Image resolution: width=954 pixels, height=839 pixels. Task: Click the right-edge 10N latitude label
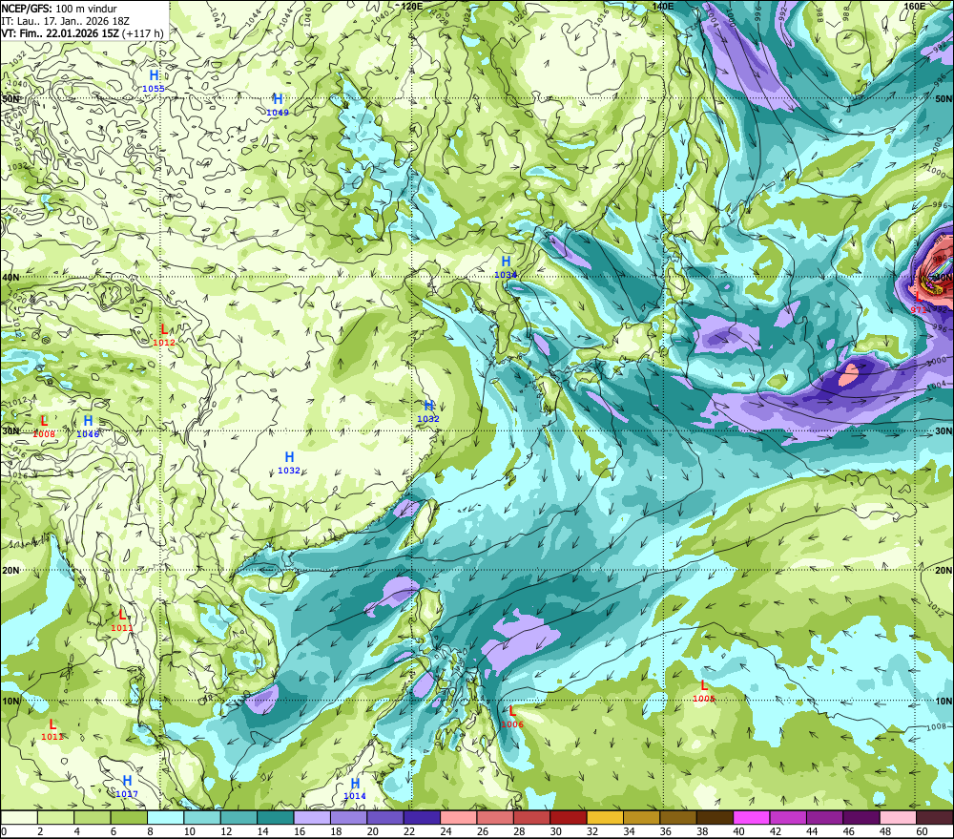click(944, 702)
